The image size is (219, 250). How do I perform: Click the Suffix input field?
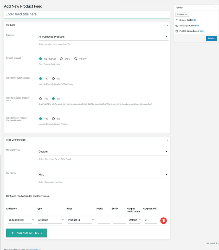click(119, 220)
